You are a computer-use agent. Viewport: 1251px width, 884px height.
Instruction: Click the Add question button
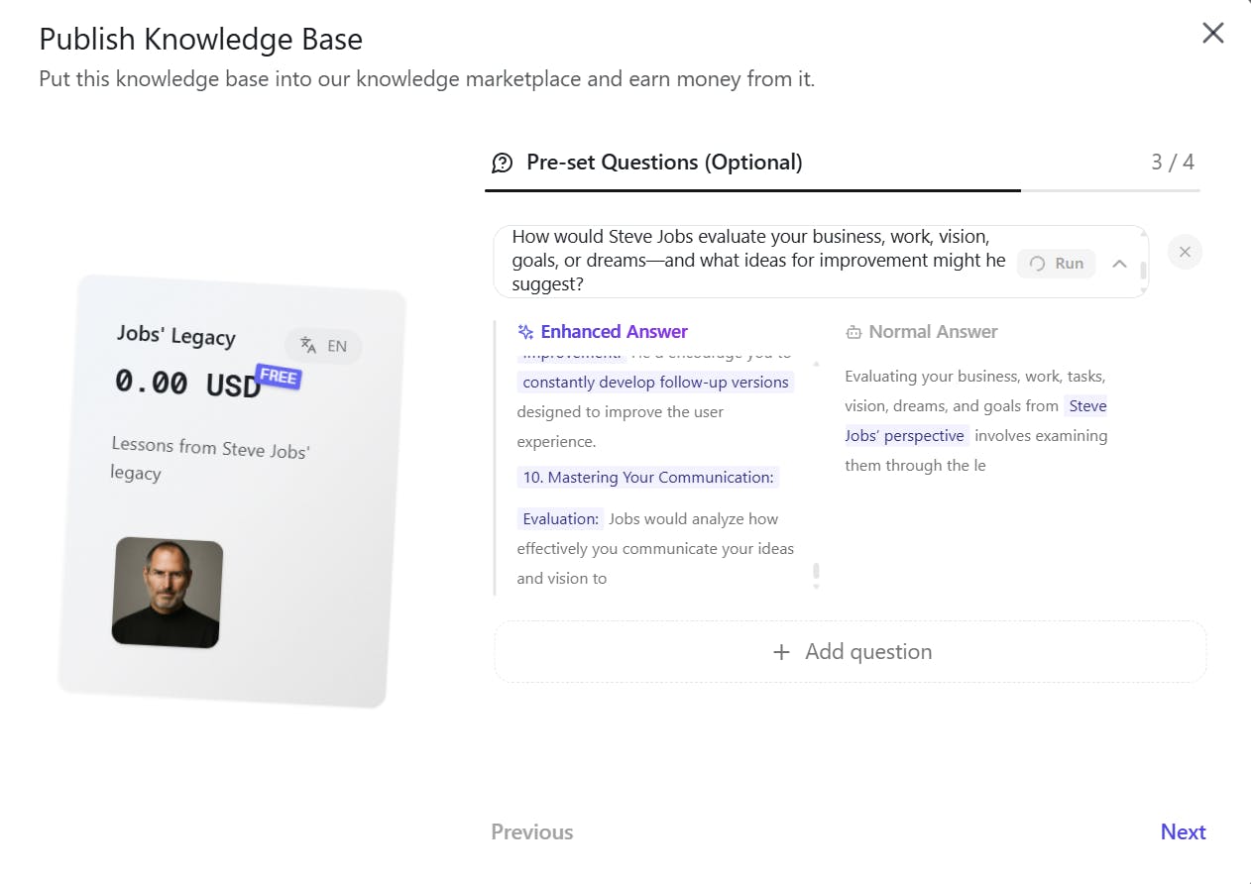point(851,652)
